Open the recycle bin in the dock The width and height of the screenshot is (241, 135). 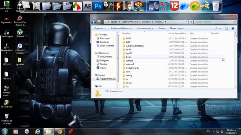coord(215,6)
